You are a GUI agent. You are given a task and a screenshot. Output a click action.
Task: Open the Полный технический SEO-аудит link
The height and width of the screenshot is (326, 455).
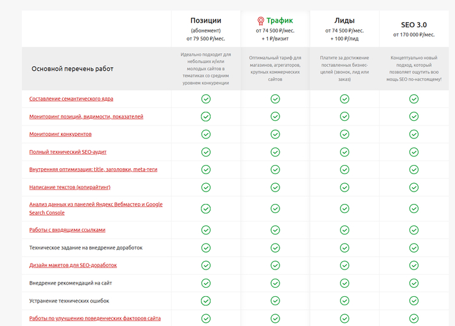[68, 152]
